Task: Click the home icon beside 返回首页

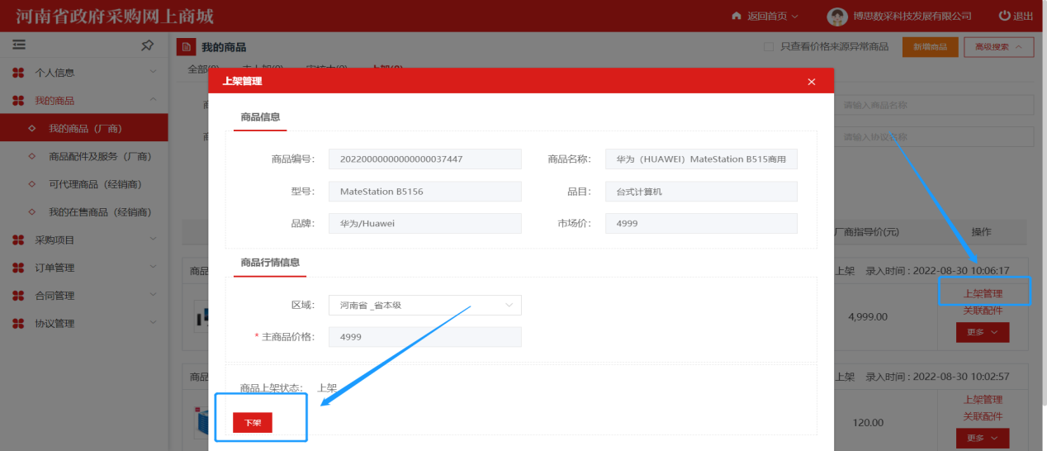Action: (x=737, y=16)
